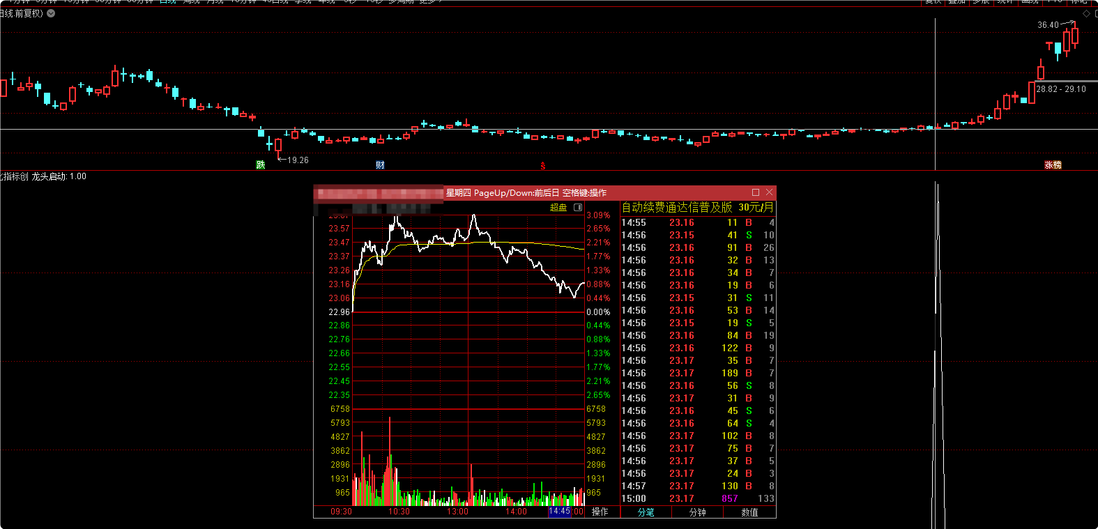Click the 14:45 time marker on the axis
Screen dimensions: 1098x529
(559, 512)
